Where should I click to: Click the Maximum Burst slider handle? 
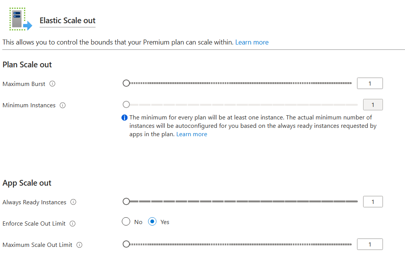pyautogui.click(x=126, y=83)
